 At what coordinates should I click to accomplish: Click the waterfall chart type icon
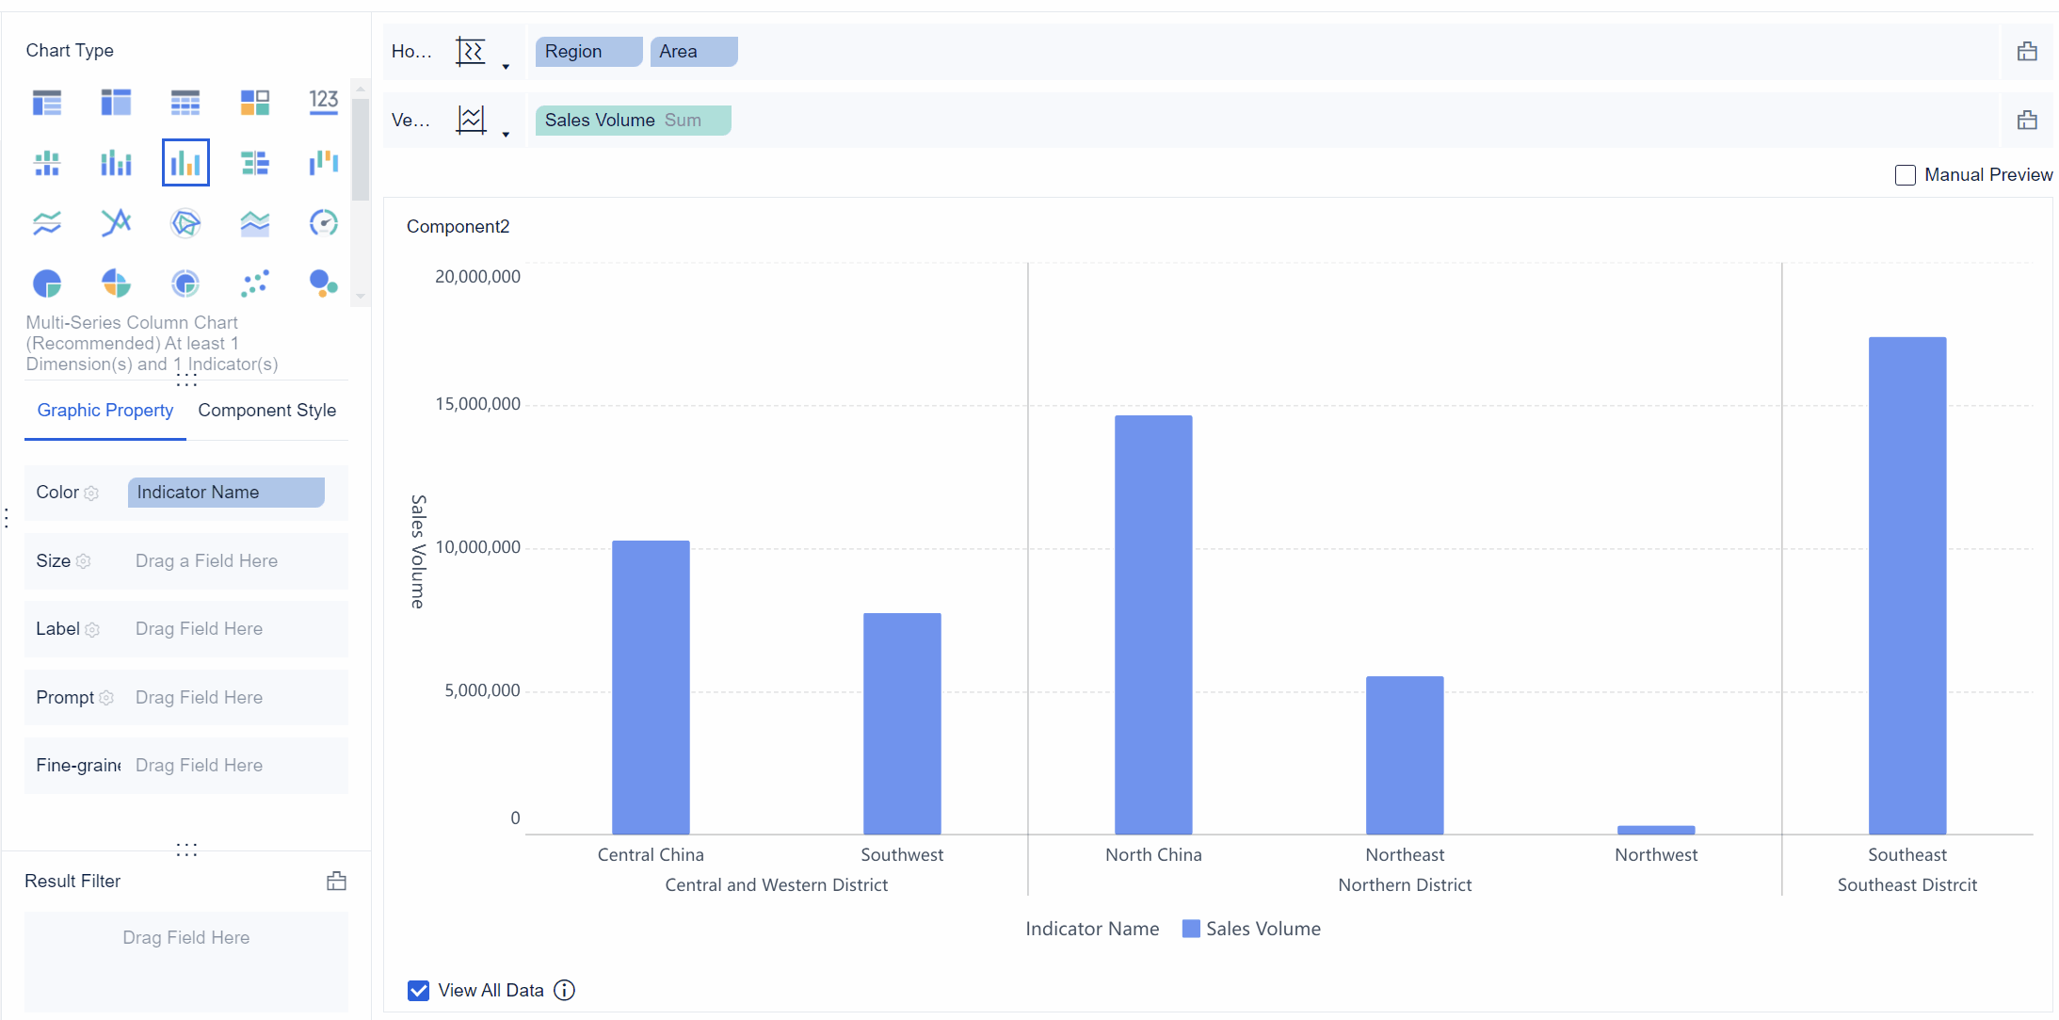pos(323,163)
